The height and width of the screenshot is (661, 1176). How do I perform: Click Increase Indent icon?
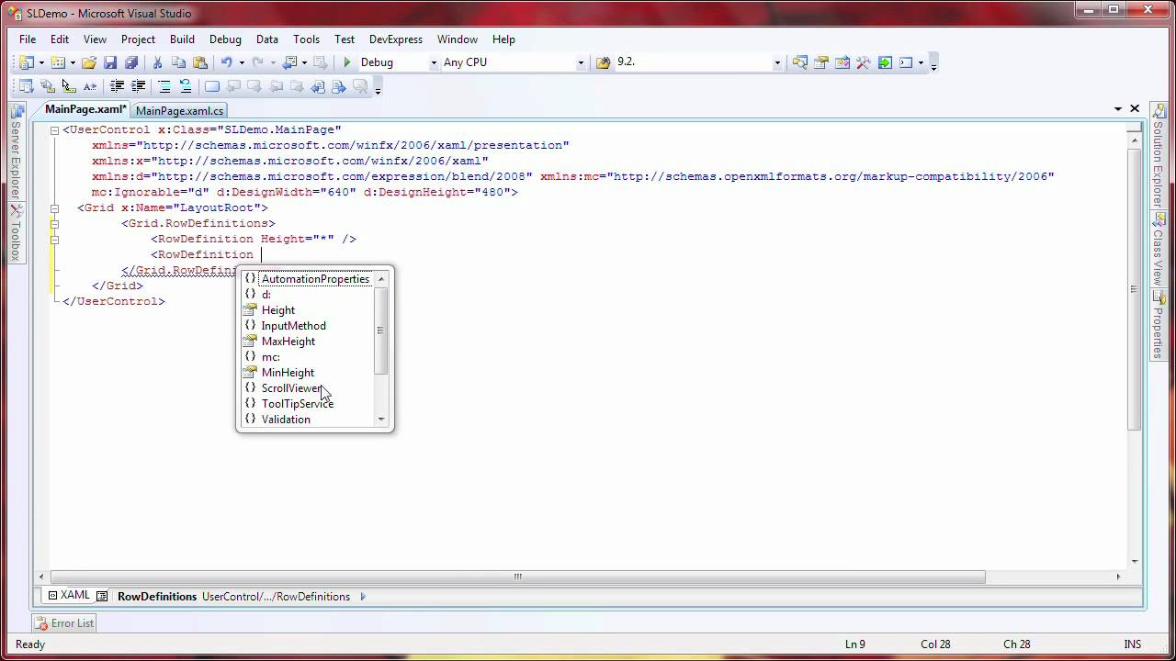[138, 86]
